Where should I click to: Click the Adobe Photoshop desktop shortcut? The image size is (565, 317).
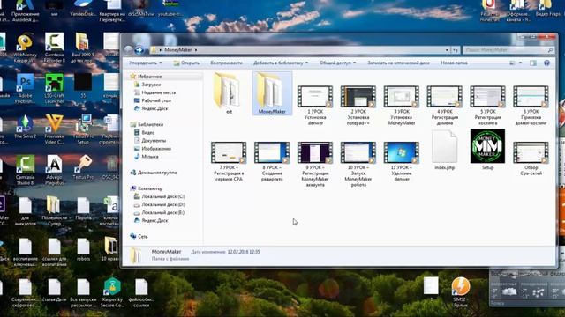tap(25, 89)
